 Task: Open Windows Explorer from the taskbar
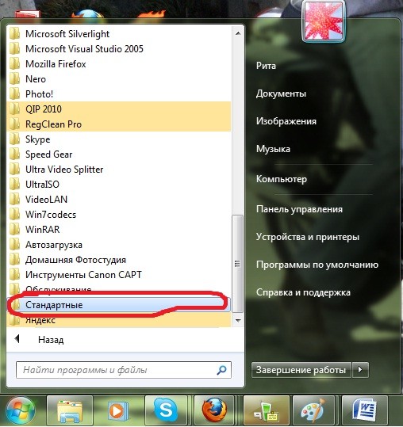(x=70, y=410)
